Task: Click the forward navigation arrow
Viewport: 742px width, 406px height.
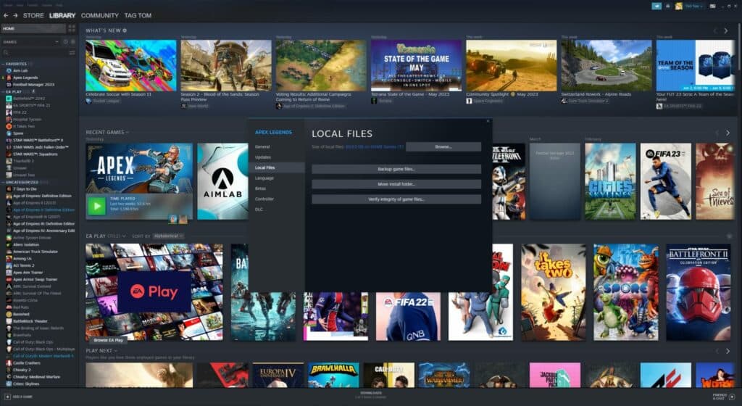Action: coord(15,15)
